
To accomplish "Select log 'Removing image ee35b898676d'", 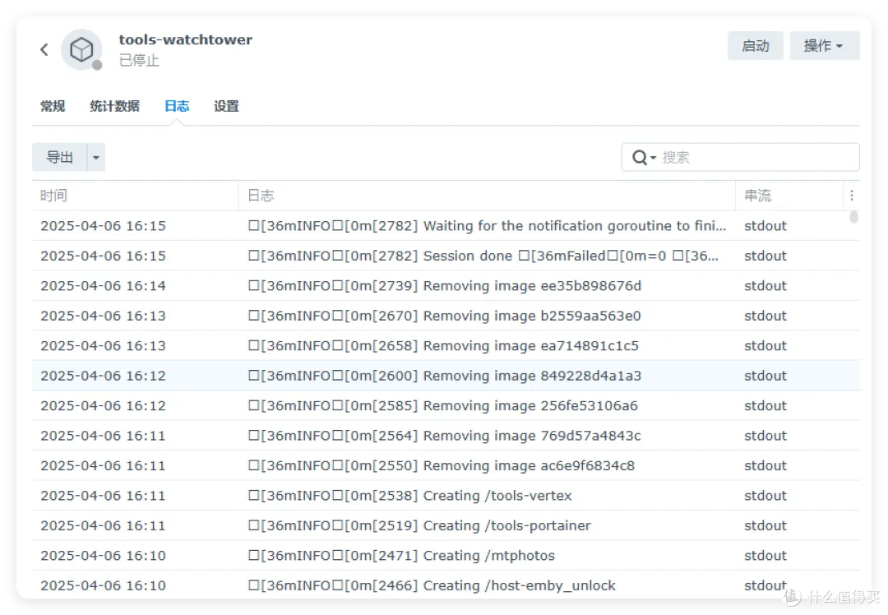I will (x=446, y=286).
